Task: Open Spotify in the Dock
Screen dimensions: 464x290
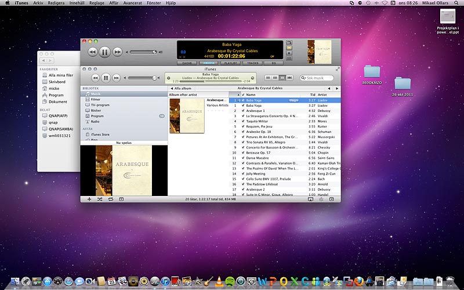Action: pos(230,281)
